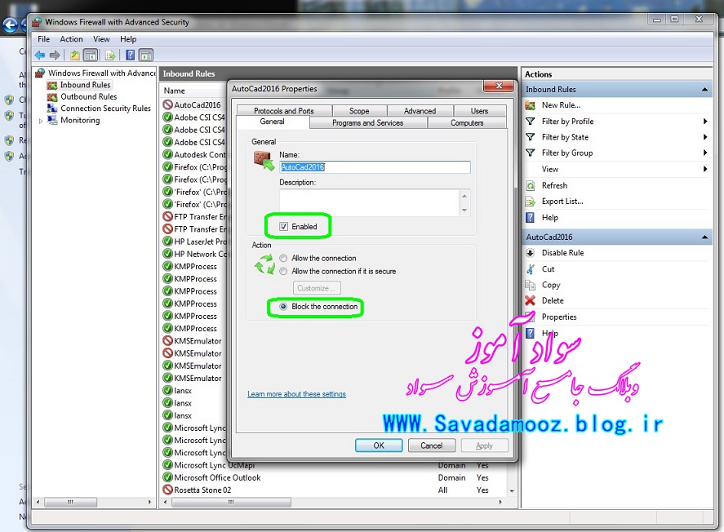This screenshot has width=724, height=532.
Task: Toggle the Enabled checkbox
Action: pyautogui.click(x=283, y=227)
